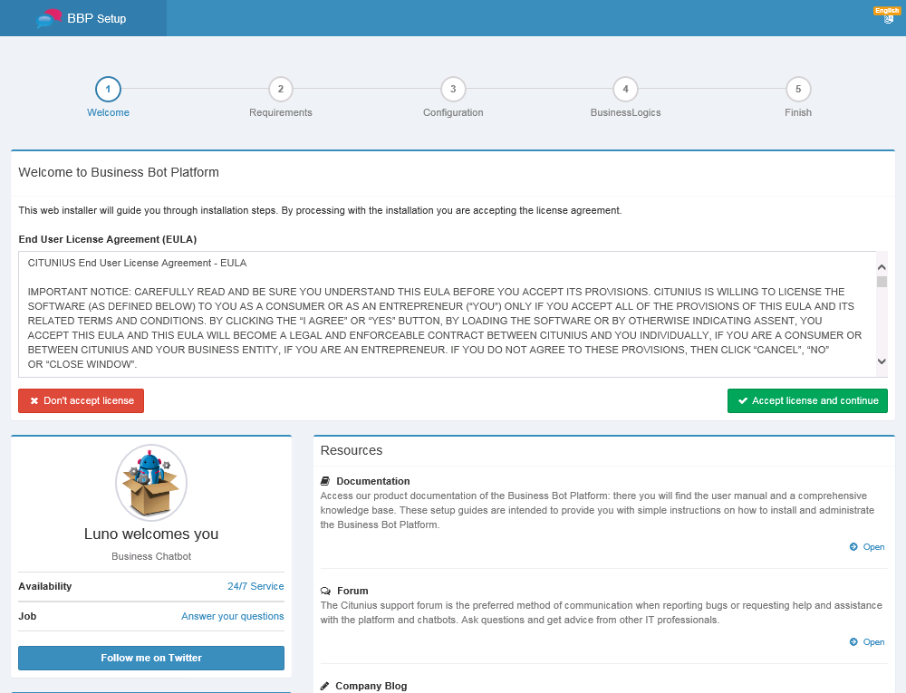
Task: Click the Forum speech bubbles icon
Action: point(326,591)
